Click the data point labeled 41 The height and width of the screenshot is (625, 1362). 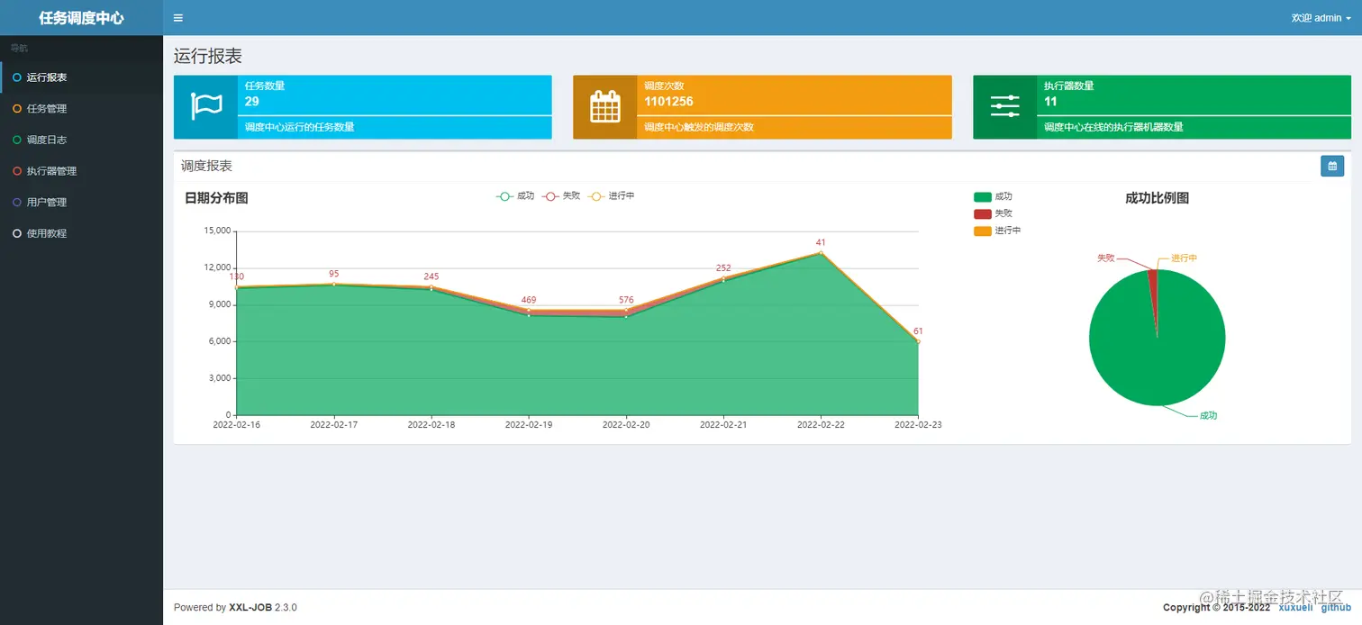821,253
